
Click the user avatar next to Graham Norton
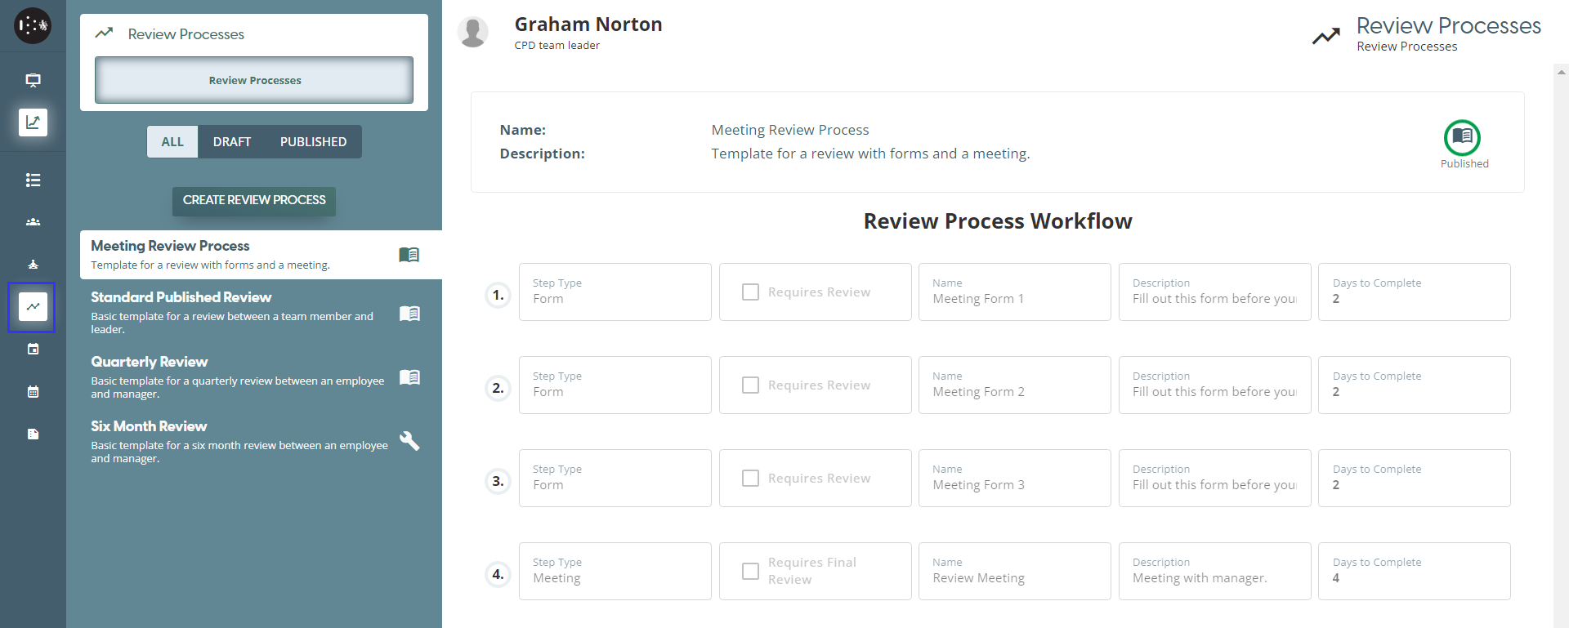[473, 33]
